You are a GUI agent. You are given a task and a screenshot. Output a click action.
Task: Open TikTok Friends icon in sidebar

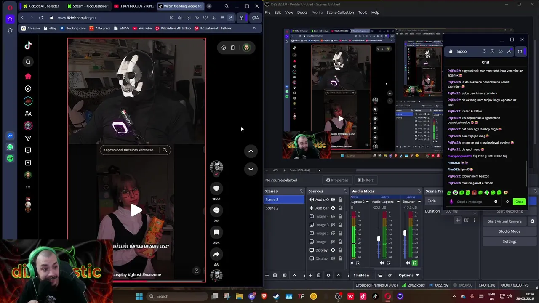coord(28,113)
